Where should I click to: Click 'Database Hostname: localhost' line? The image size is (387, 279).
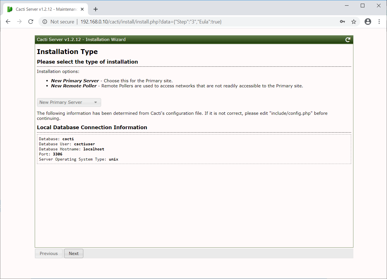pos(71,149)
